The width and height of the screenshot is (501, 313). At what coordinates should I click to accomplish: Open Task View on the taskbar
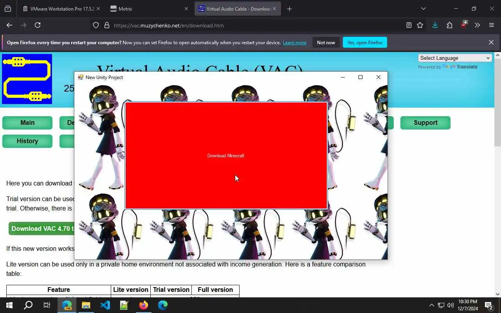[47, 305]
